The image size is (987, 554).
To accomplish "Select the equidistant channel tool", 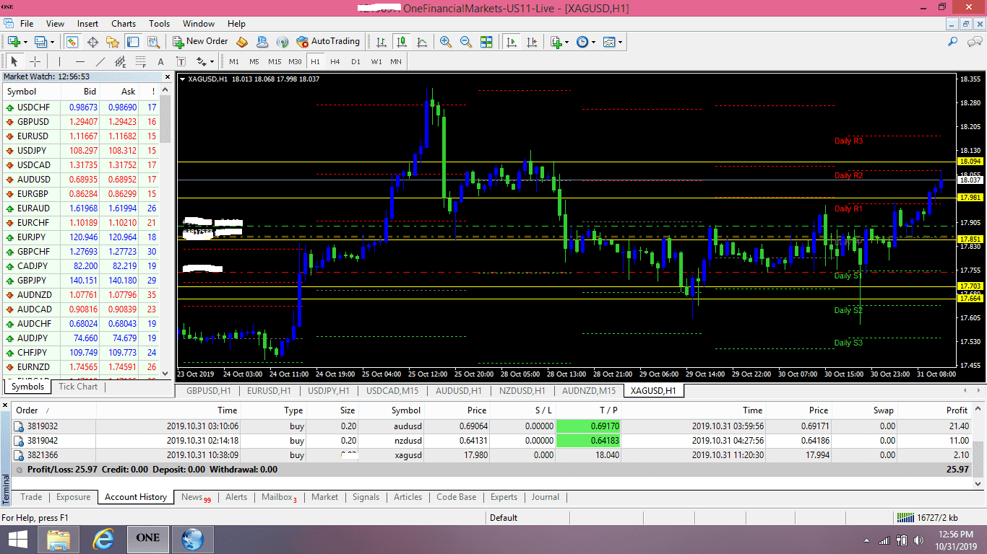I will (x=120, y=61).
